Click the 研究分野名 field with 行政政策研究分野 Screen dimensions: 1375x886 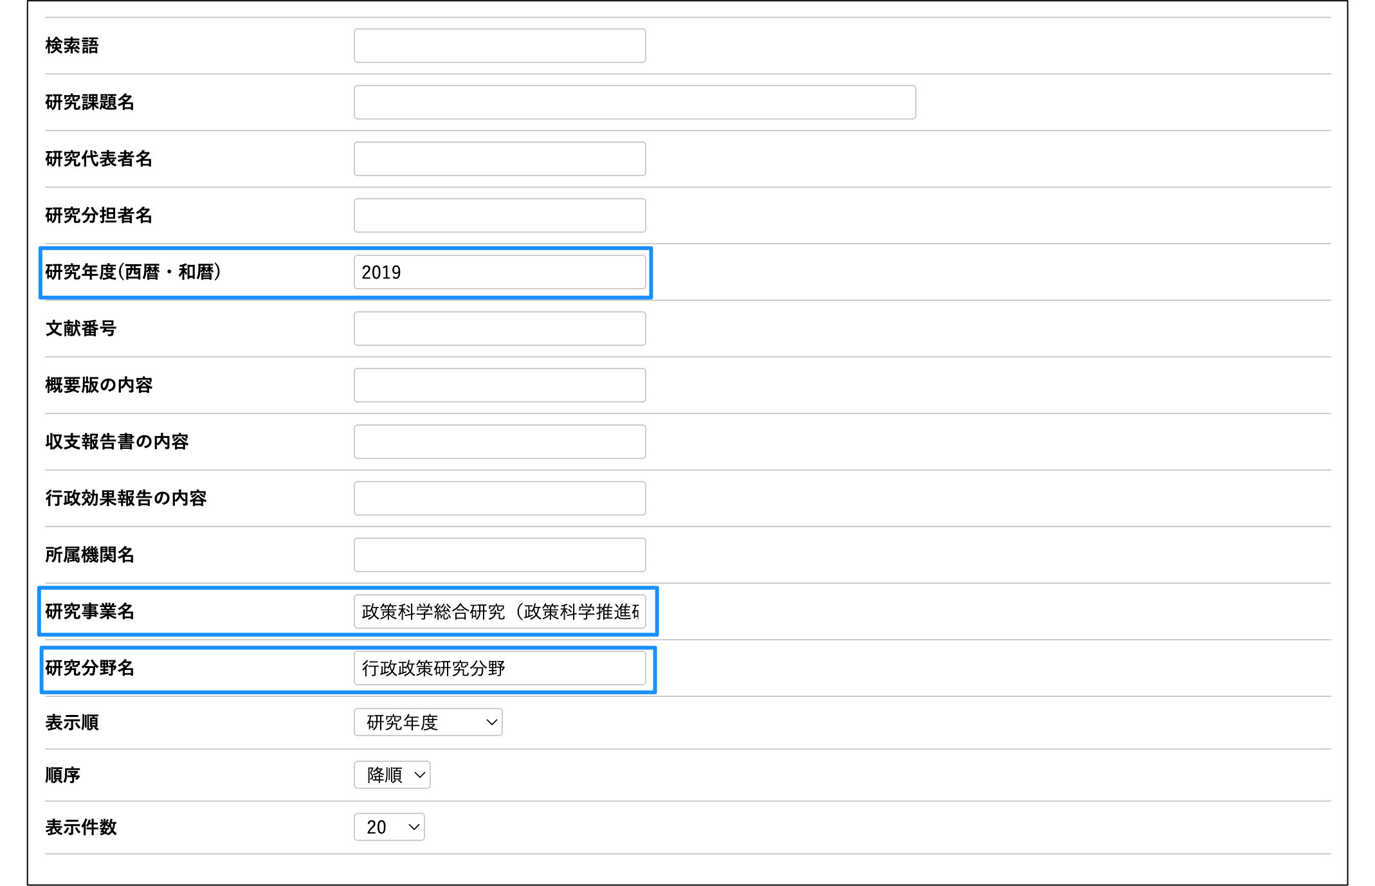click(499, 668)
